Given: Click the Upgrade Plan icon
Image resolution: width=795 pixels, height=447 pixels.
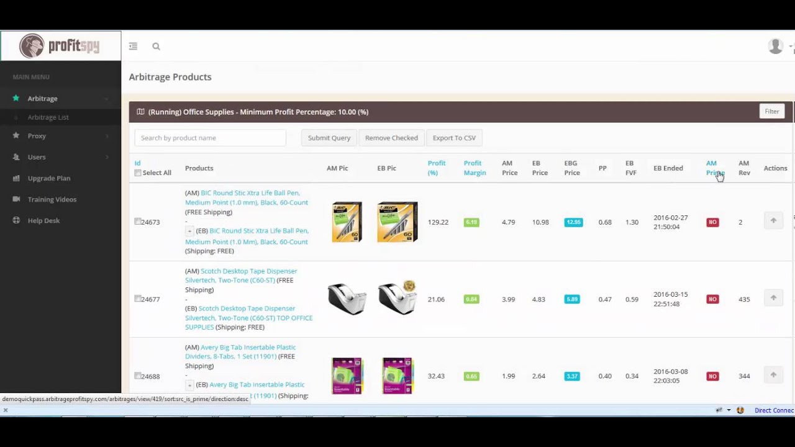Looking at the screenshot, I should click(x=16, y=178).
